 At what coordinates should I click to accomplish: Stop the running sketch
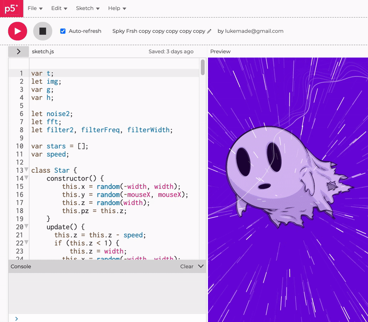click(x=42, y=31)
